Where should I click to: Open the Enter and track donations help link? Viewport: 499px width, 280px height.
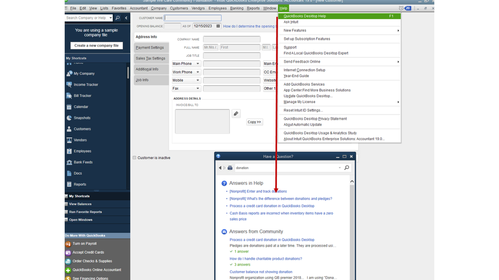(258, 191)
